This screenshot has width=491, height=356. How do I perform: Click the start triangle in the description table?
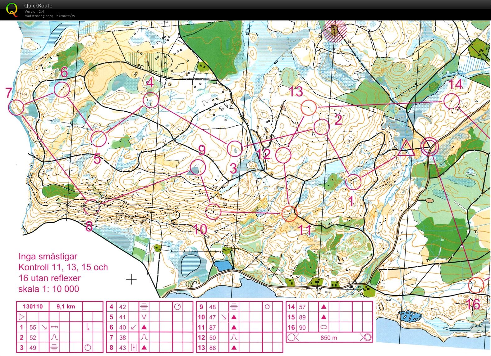pyautogui.click(x=22, y=317)
